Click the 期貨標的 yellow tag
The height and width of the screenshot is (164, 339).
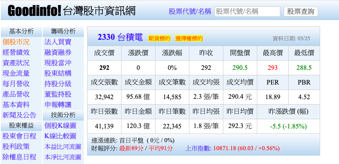coord(159,38)
